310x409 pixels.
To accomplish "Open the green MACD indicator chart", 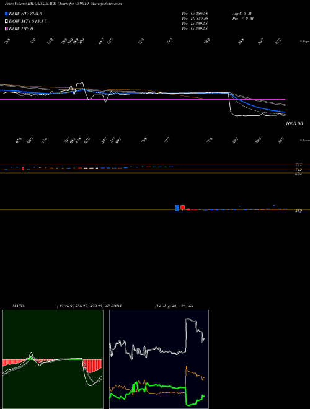I will [53, 359].
